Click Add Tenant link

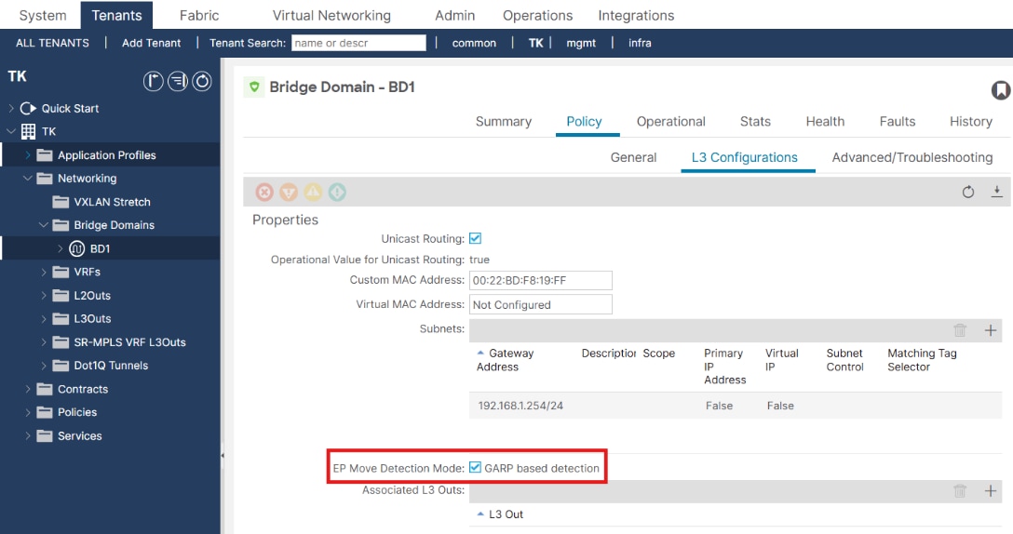(151, 44)
